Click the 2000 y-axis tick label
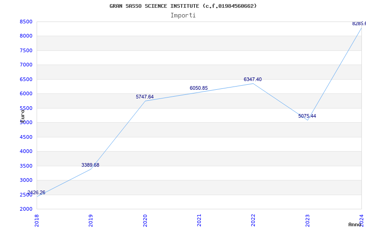The width and height of the screenshot is (366, 229). [x=26, y=209]
